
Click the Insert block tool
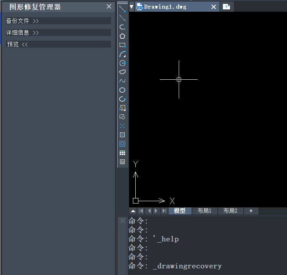(122, 108)
